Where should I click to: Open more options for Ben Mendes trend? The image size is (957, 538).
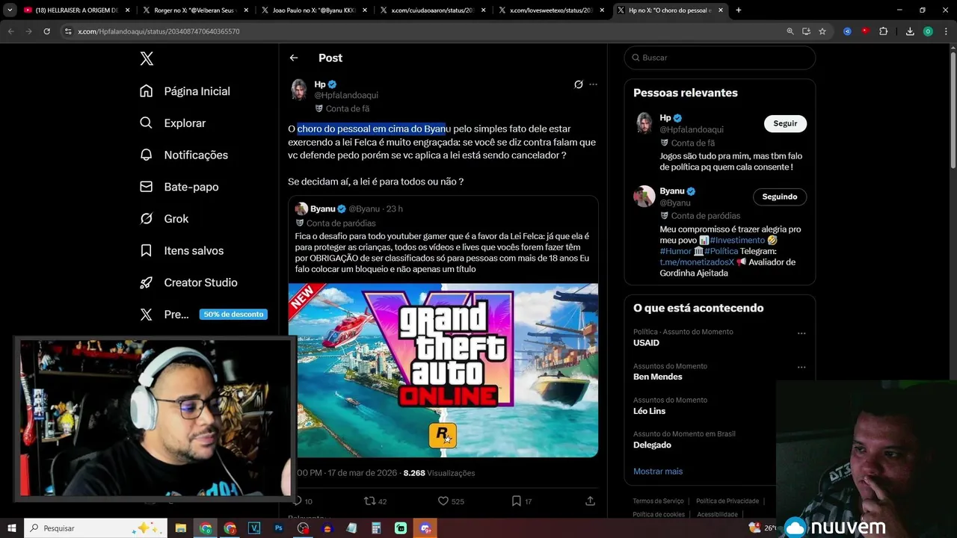801,368
